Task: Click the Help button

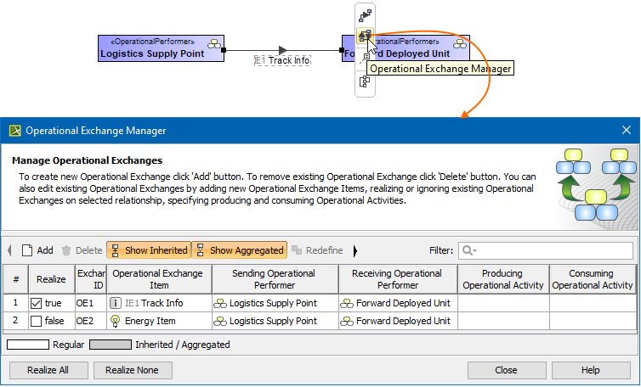Action: click(x=591, y=370)
